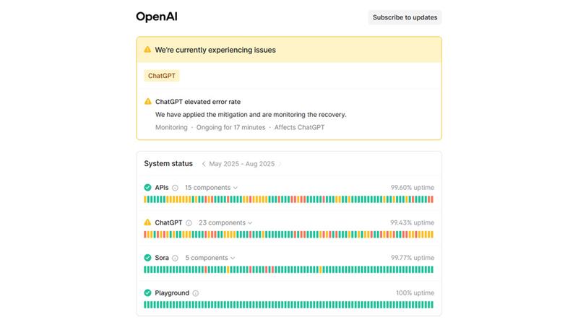Expand the Sora 5 components list

click(210, 258)
